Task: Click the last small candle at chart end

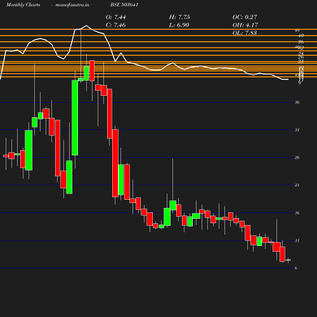Action: click(288, 260)
